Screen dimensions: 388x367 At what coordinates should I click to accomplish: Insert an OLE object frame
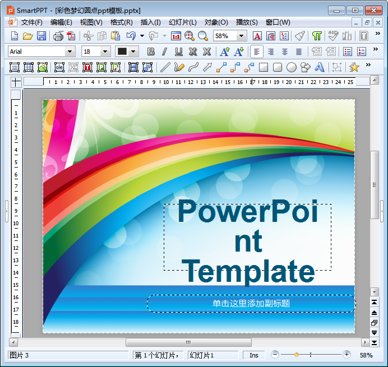pos(59,67)
